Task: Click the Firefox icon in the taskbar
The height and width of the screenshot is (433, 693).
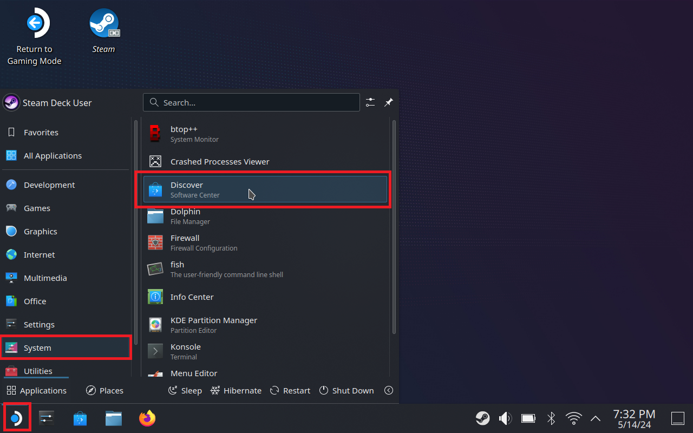Action: click(x=147, y=418)
